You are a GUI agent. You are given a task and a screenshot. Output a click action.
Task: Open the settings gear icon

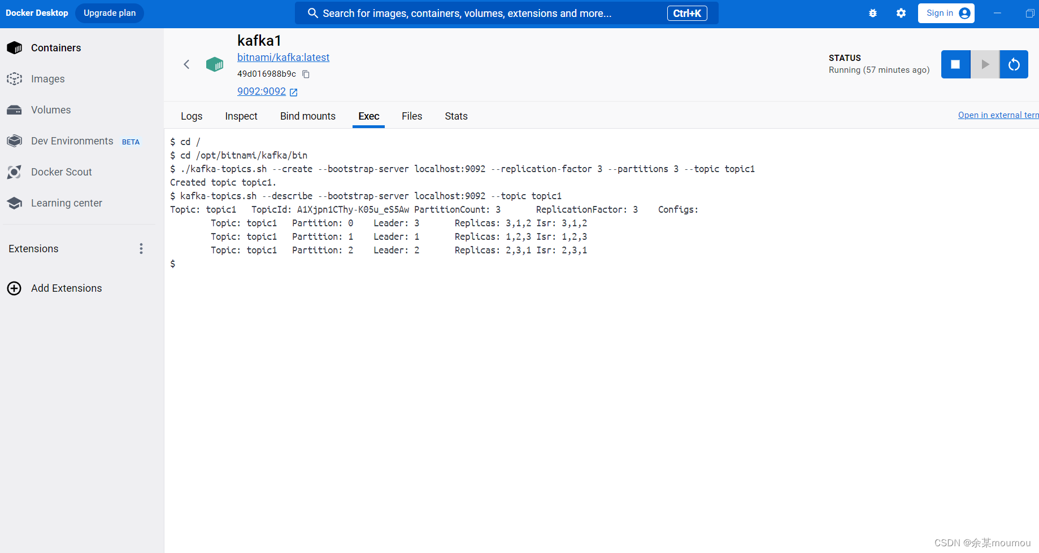click(x=901, y=13)
